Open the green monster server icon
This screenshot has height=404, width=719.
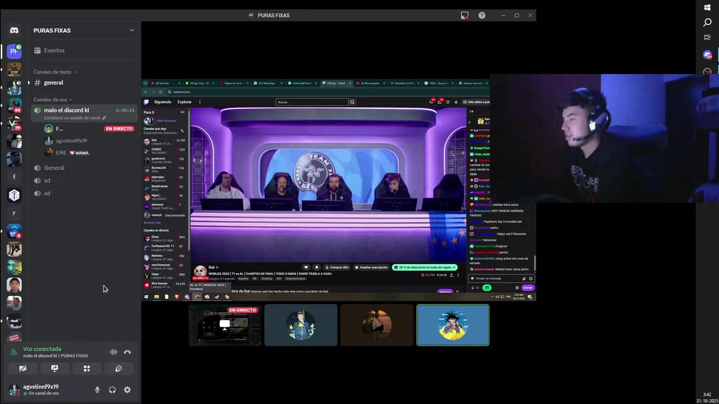[14, 267]
